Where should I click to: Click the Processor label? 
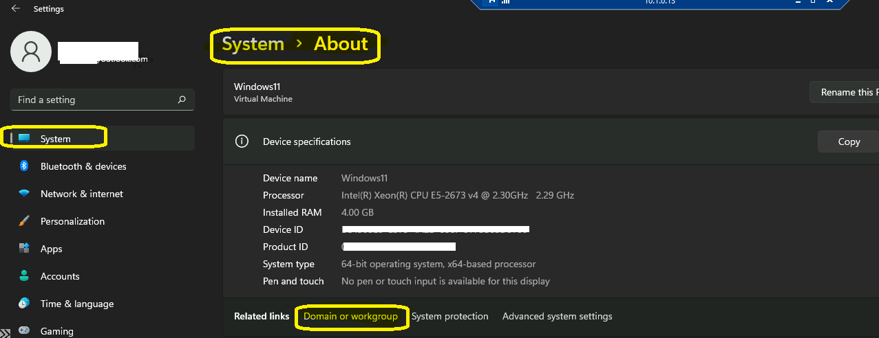click(x=284, y=195)
